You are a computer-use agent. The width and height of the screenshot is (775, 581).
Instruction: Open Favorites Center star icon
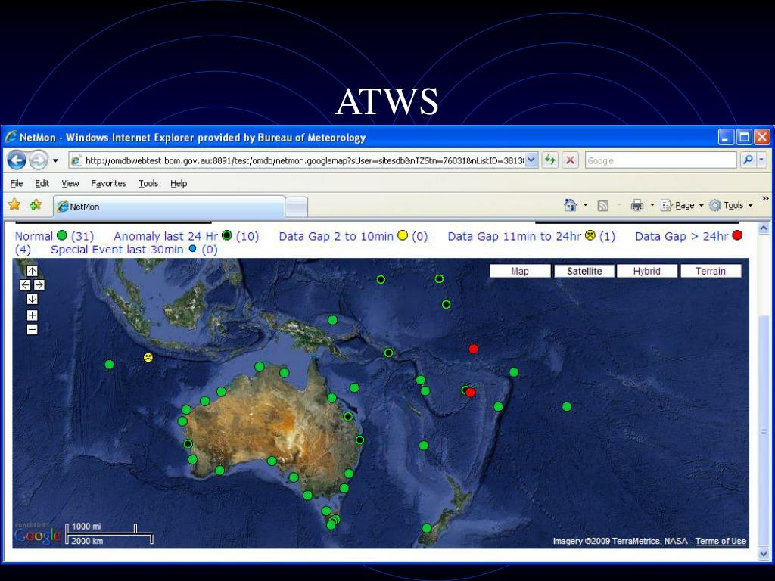click(x=15, y=204)
